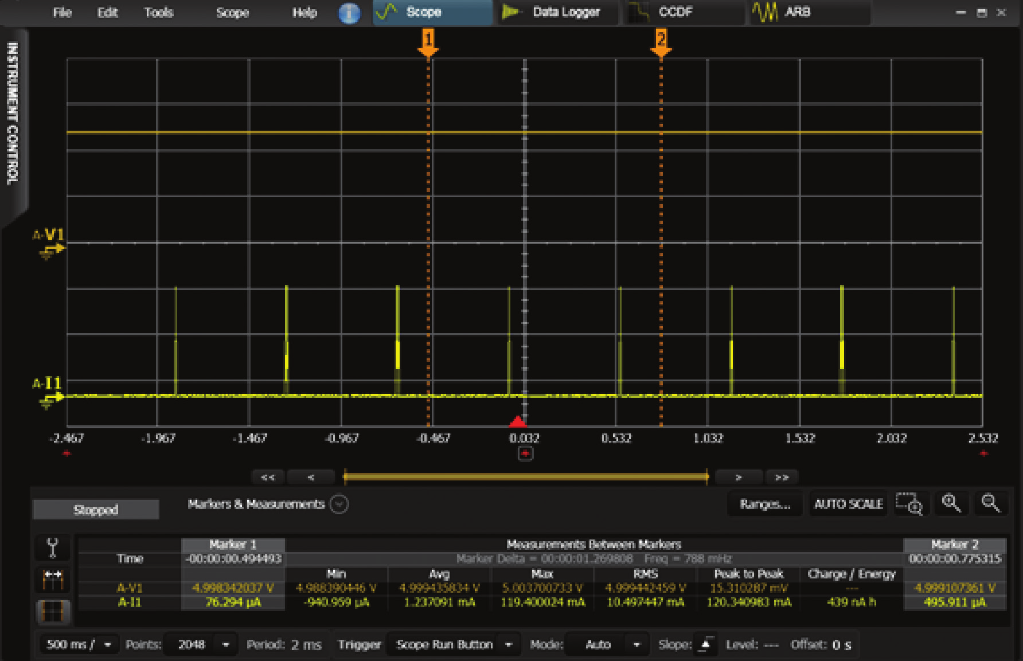Screen dimensions: 1023x661
Task: Jump far right with >> button
Action: tap(781, 477)
